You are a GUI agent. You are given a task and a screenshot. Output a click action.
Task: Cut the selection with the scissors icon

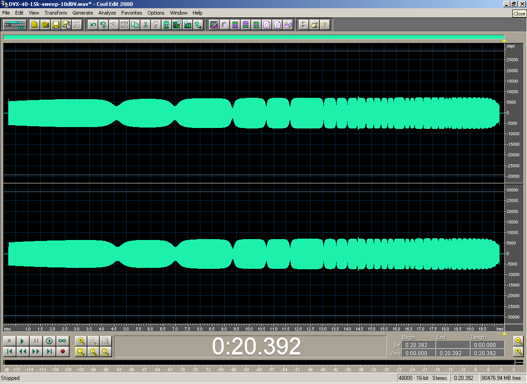pos(145,25)
